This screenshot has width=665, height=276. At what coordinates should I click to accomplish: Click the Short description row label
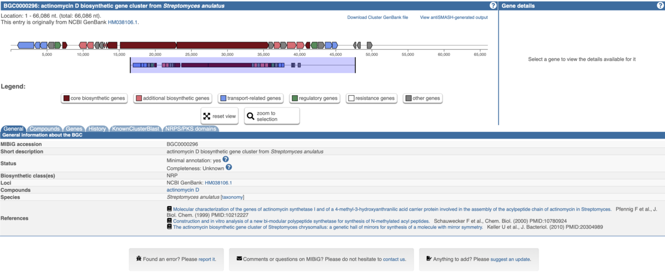[x=23, y=151]
